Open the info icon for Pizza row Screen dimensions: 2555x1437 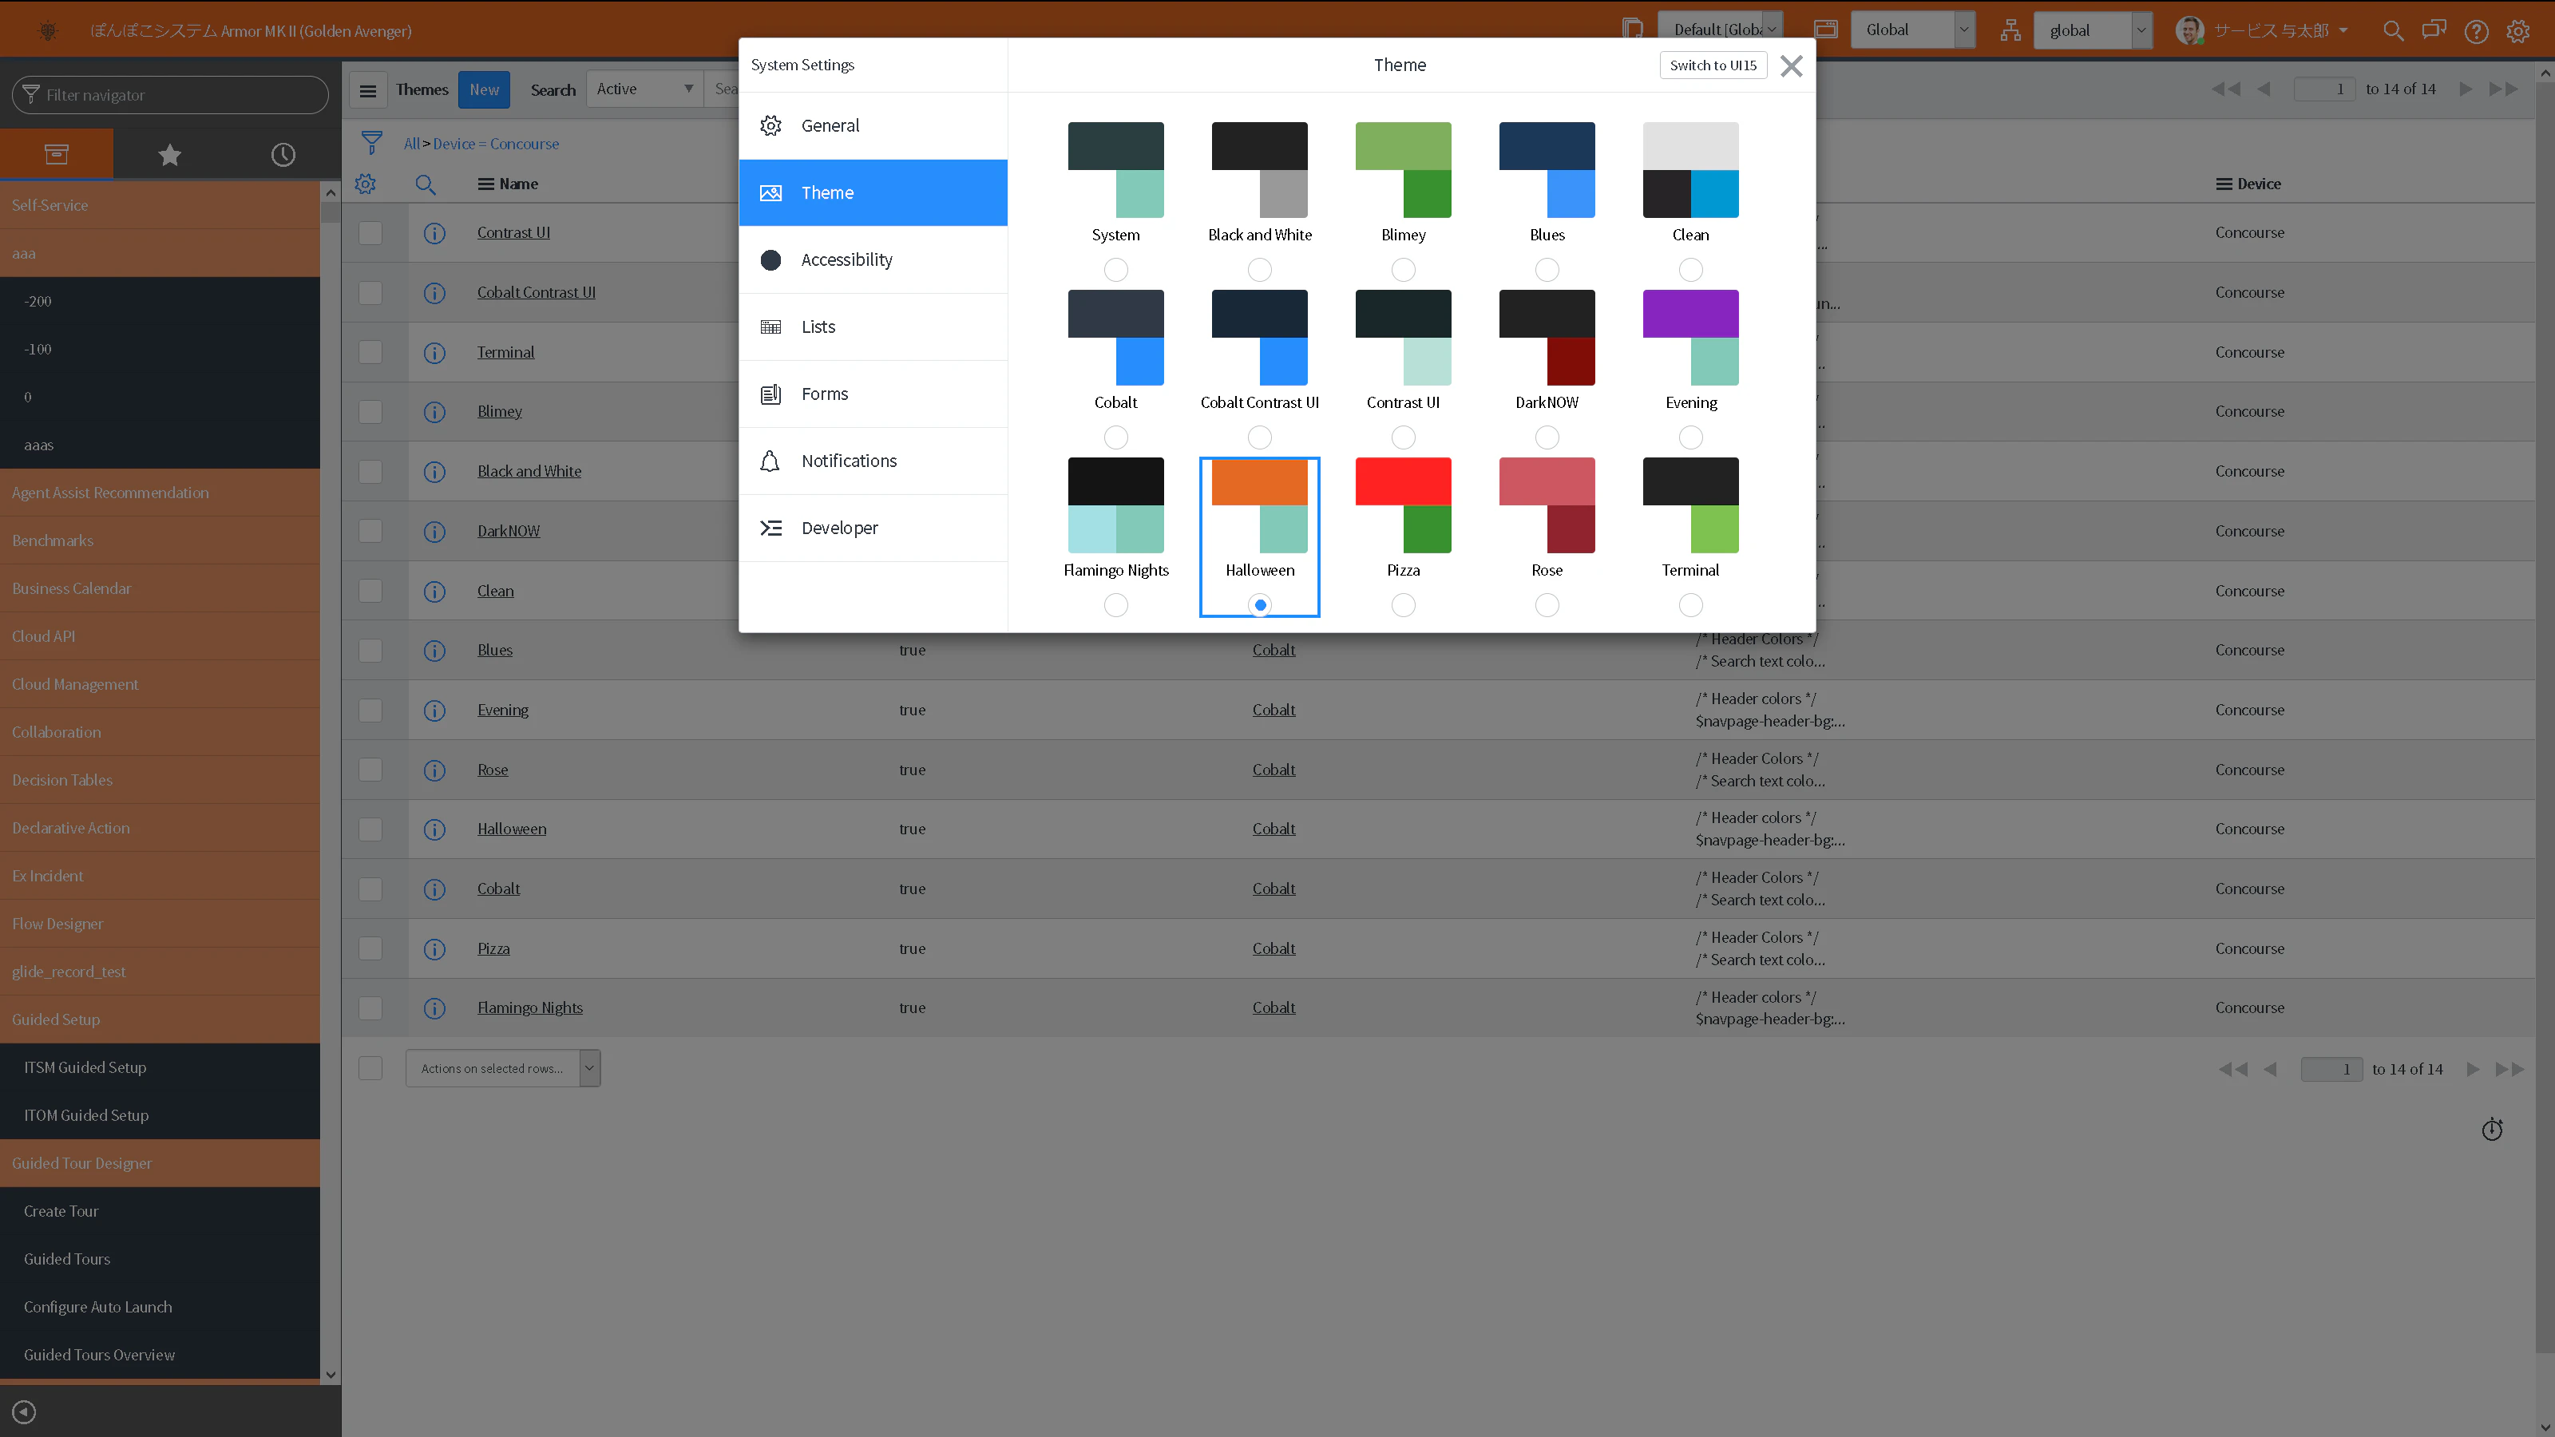coord(434,949)
